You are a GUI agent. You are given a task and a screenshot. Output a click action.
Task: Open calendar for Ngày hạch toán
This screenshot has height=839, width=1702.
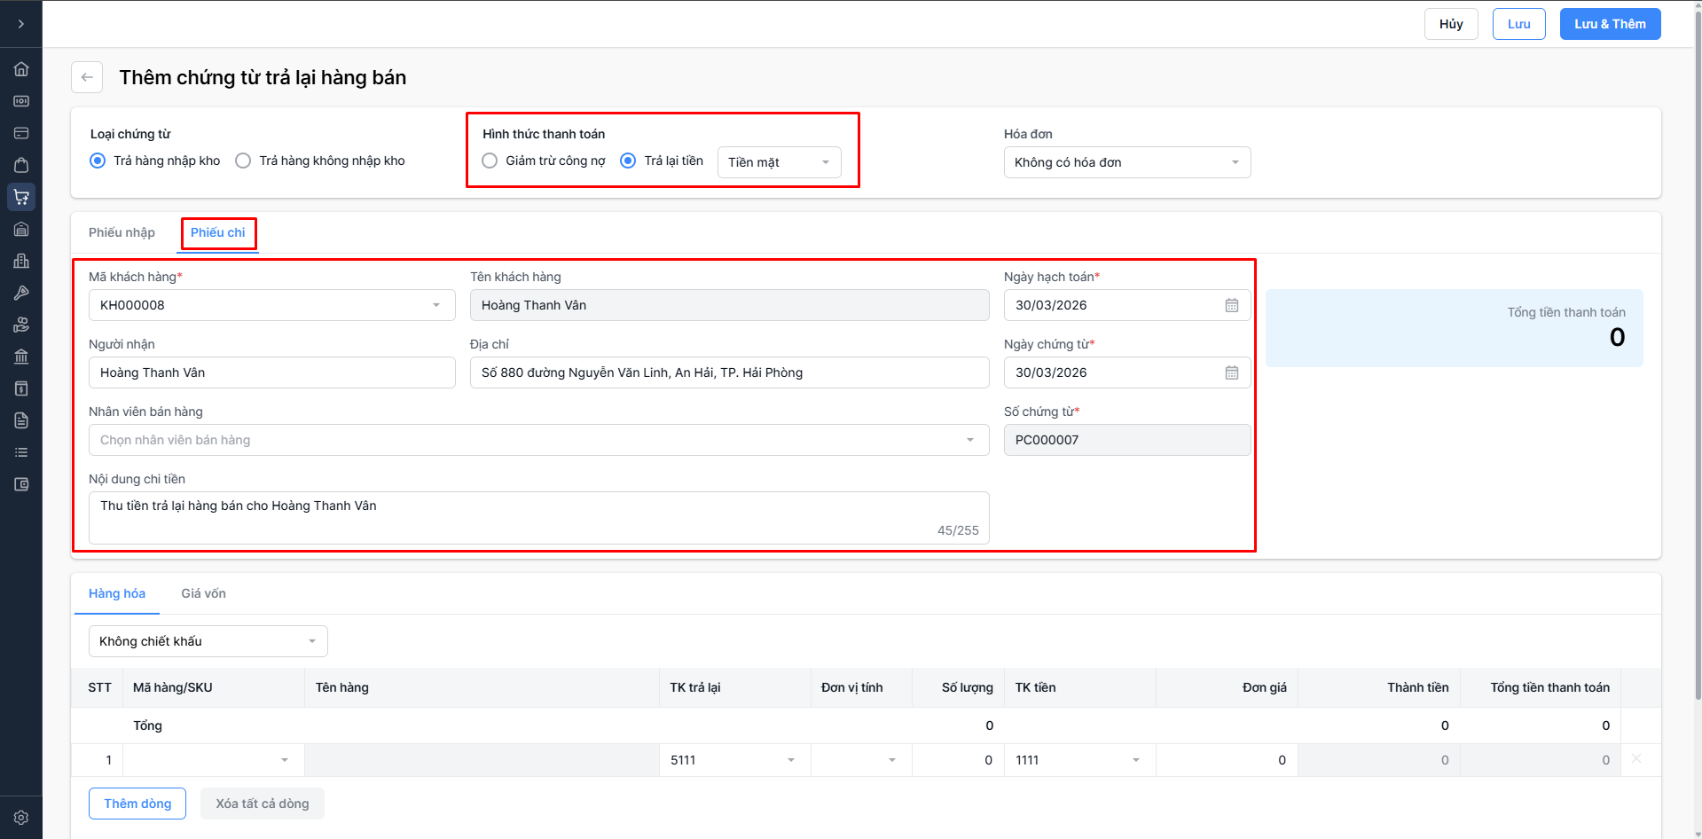point(1231,305)
